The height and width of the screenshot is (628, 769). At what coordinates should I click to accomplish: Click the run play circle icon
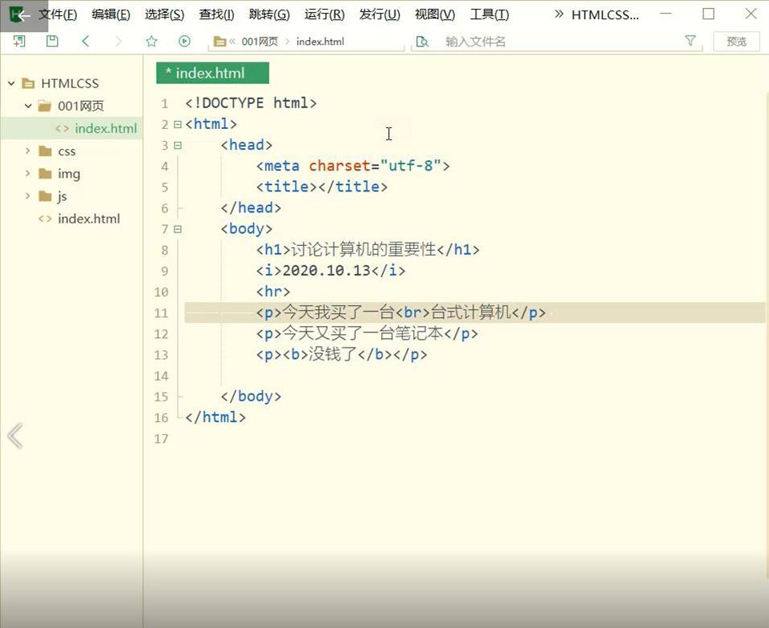[184, 41]
